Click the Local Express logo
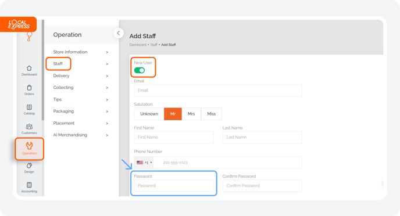The image size is (400, 216). (19, 24)
